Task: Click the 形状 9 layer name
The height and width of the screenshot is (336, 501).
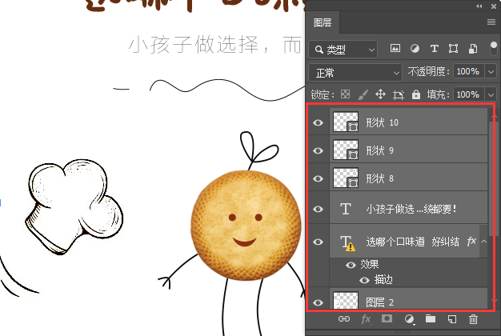Action: (379, 150)
